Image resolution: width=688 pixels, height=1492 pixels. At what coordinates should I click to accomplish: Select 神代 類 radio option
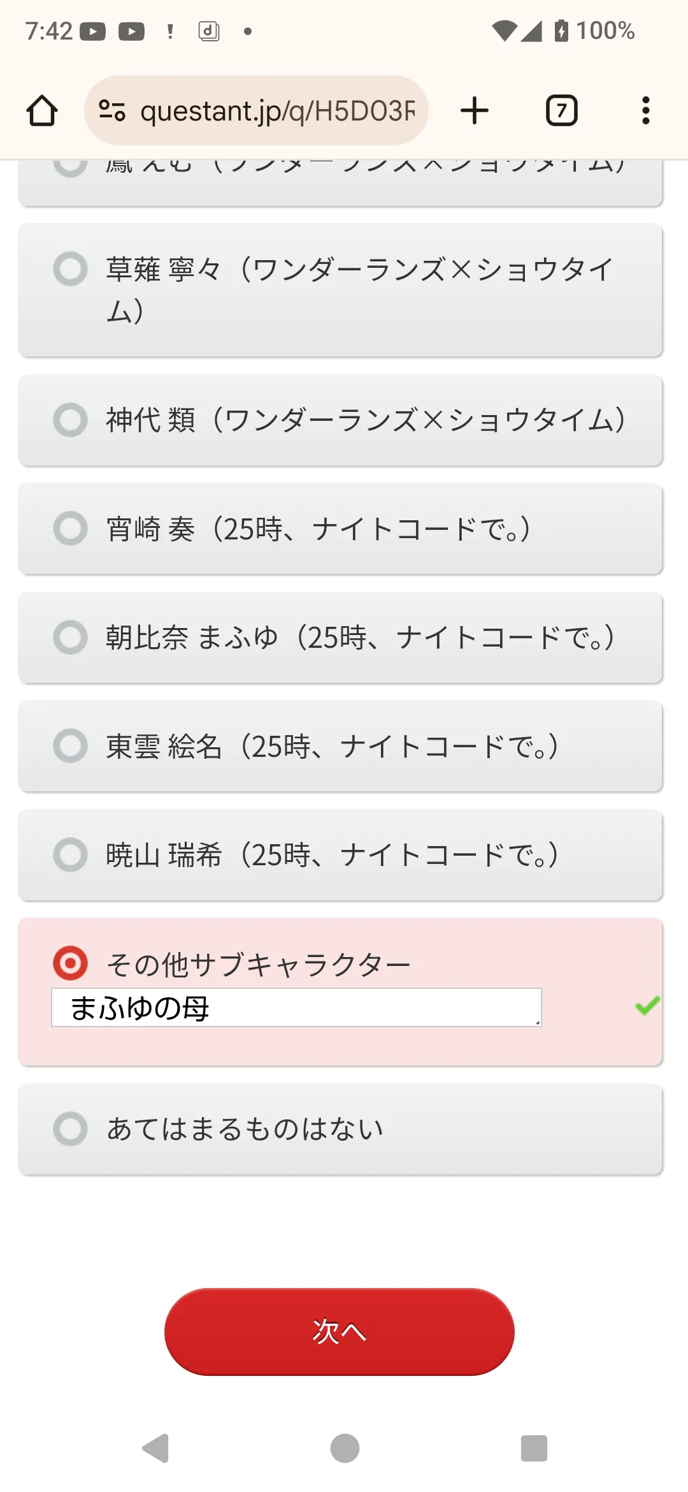(340, 420)
